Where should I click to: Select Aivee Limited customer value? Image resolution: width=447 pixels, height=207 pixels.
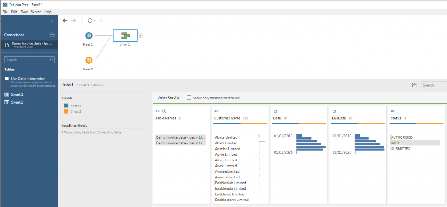(226, 166)
